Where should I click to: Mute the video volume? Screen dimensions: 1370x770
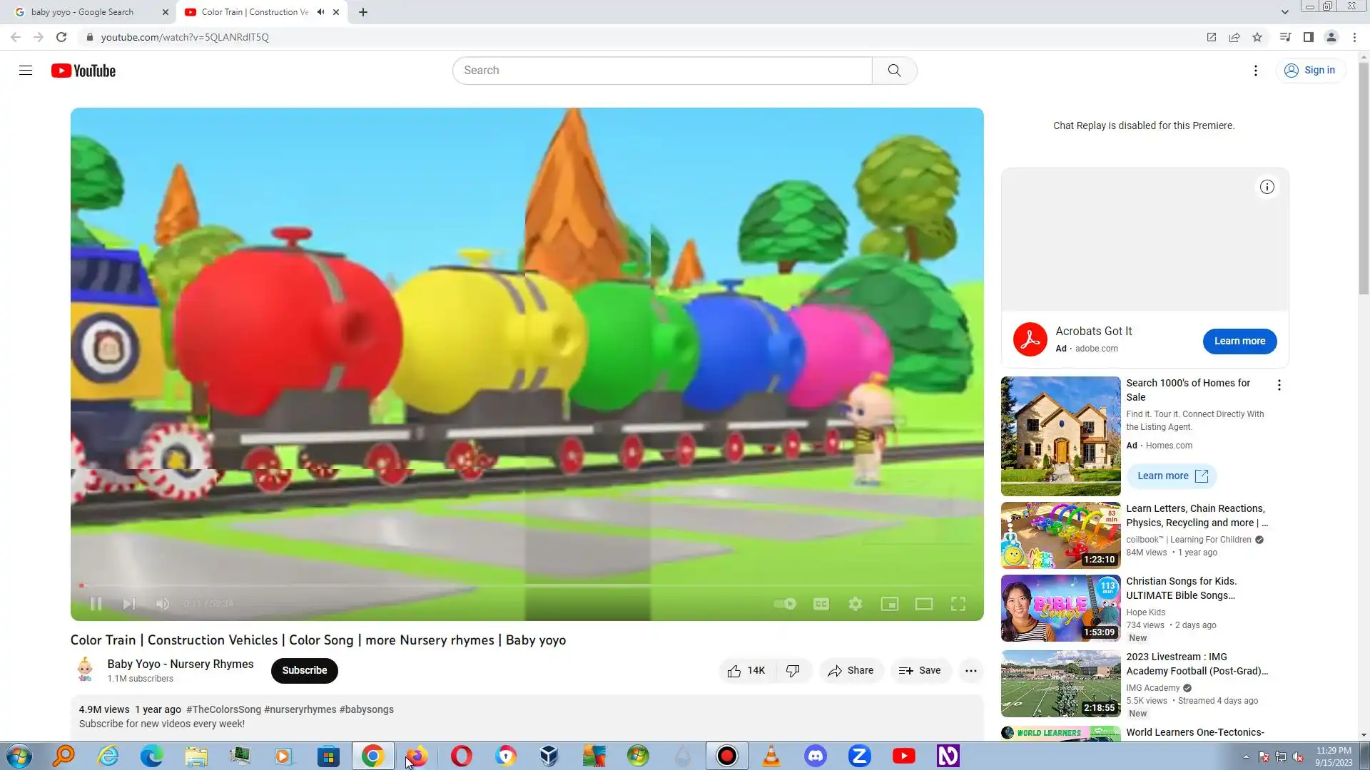163,604
